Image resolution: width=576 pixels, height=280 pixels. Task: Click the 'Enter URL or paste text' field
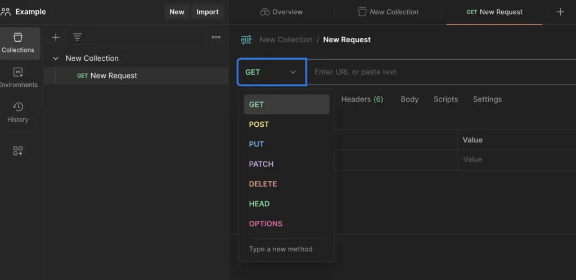[441, 72]
